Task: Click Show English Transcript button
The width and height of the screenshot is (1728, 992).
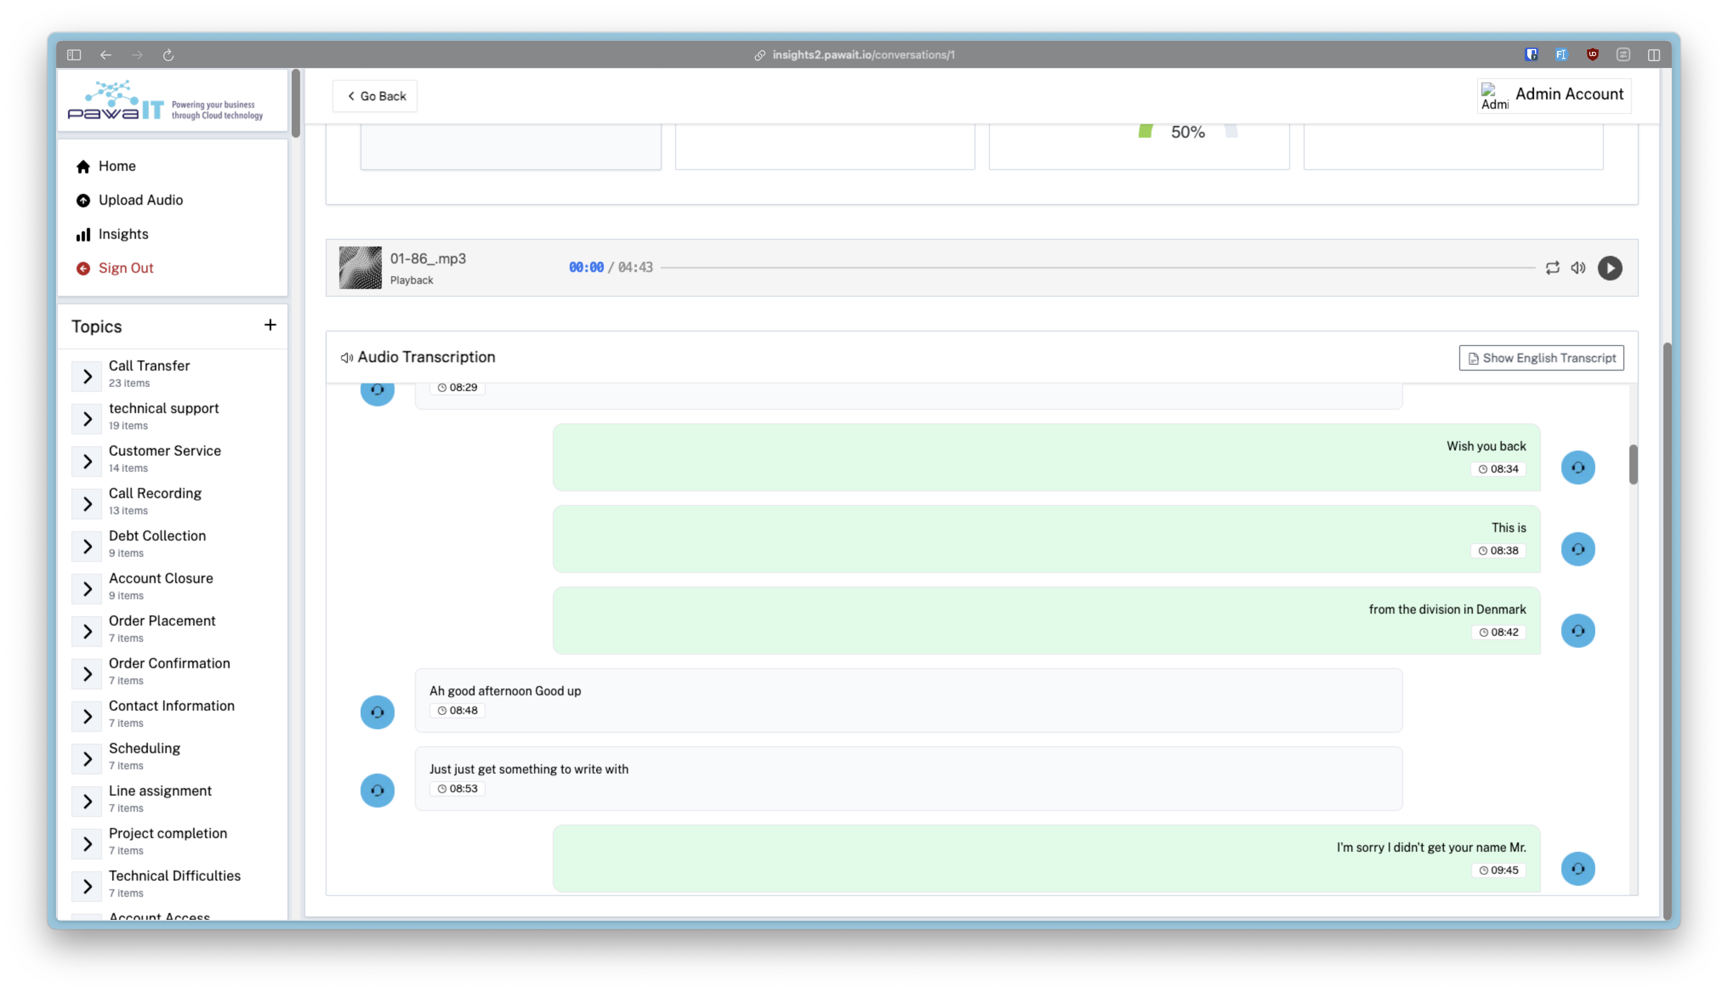Action: tap(1541, 358)
